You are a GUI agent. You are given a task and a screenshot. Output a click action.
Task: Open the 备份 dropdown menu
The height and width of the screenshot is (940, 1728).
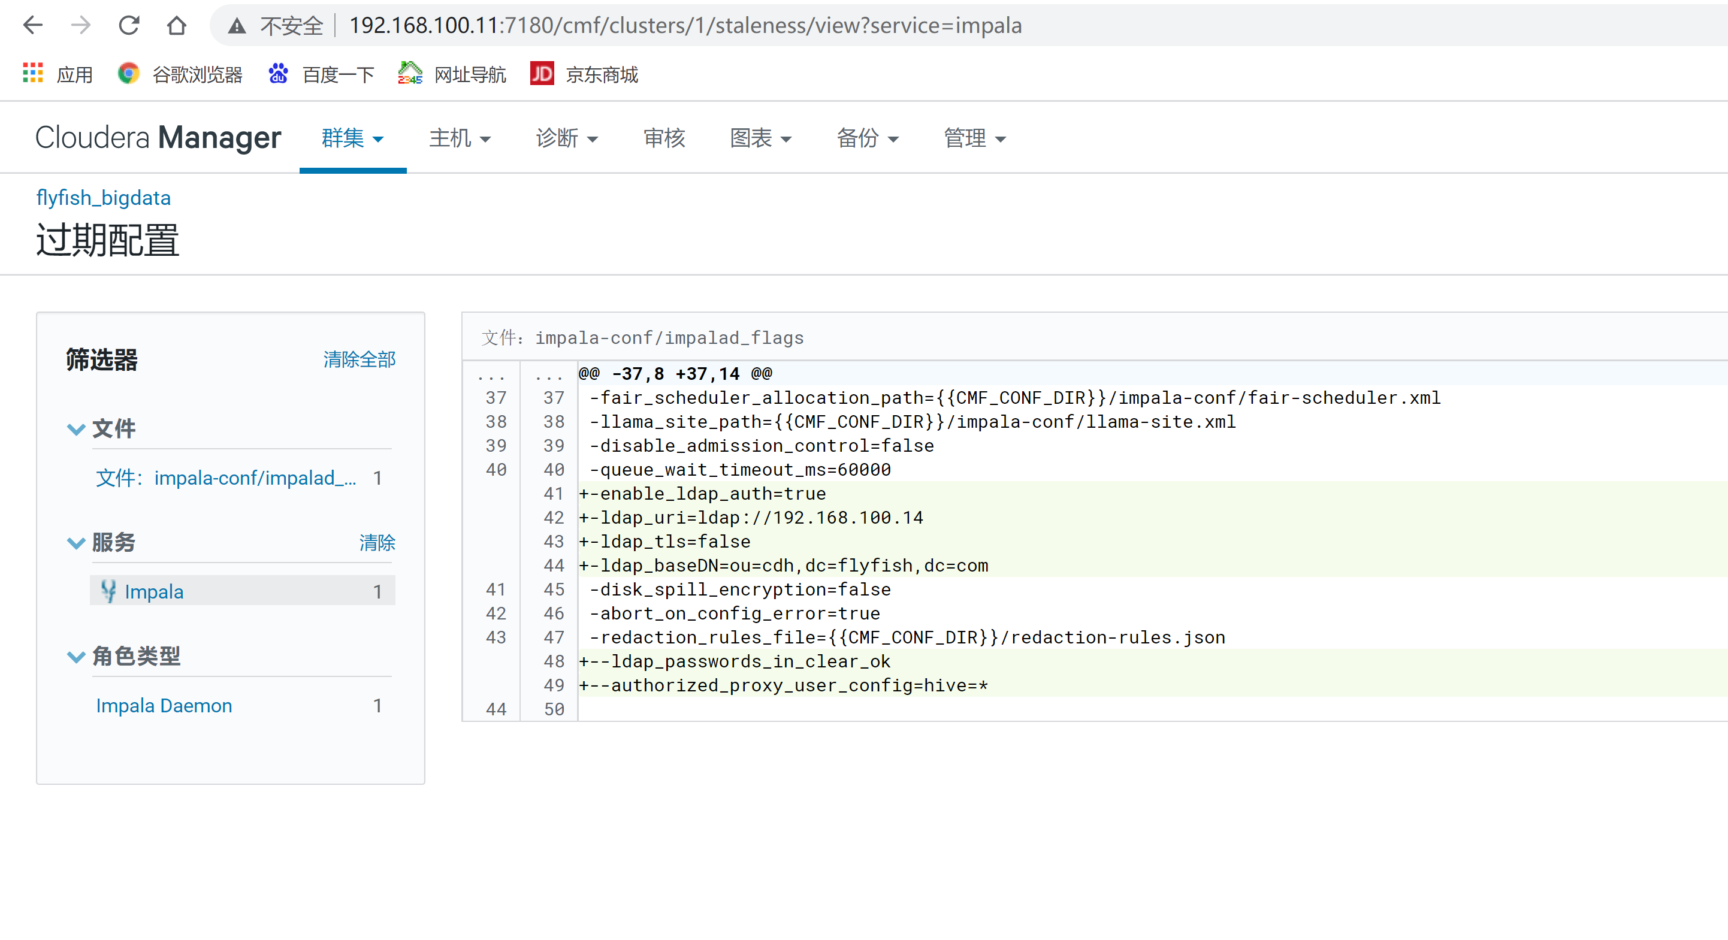pyautogui.click(x=868, y=138)
